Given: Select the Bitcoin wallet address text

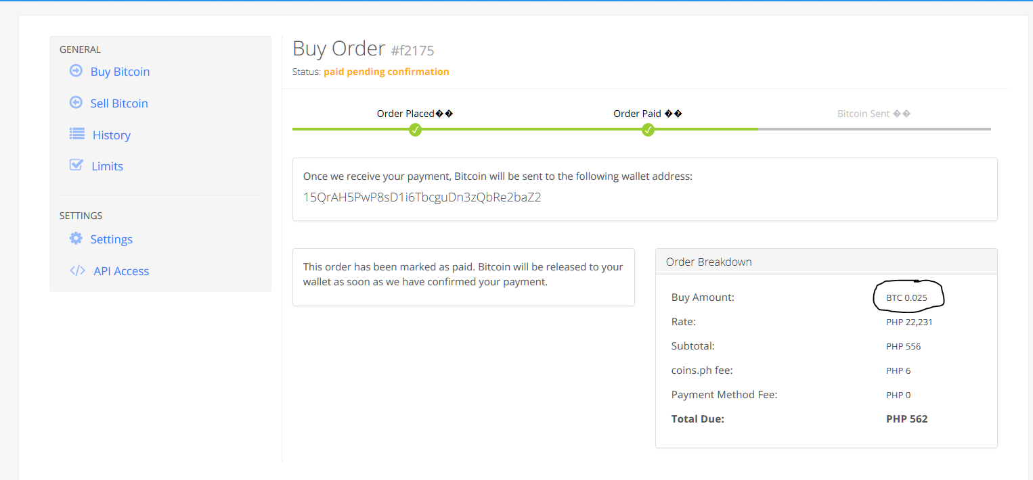Looking at the screenshot, I should (x=422, y=197).
